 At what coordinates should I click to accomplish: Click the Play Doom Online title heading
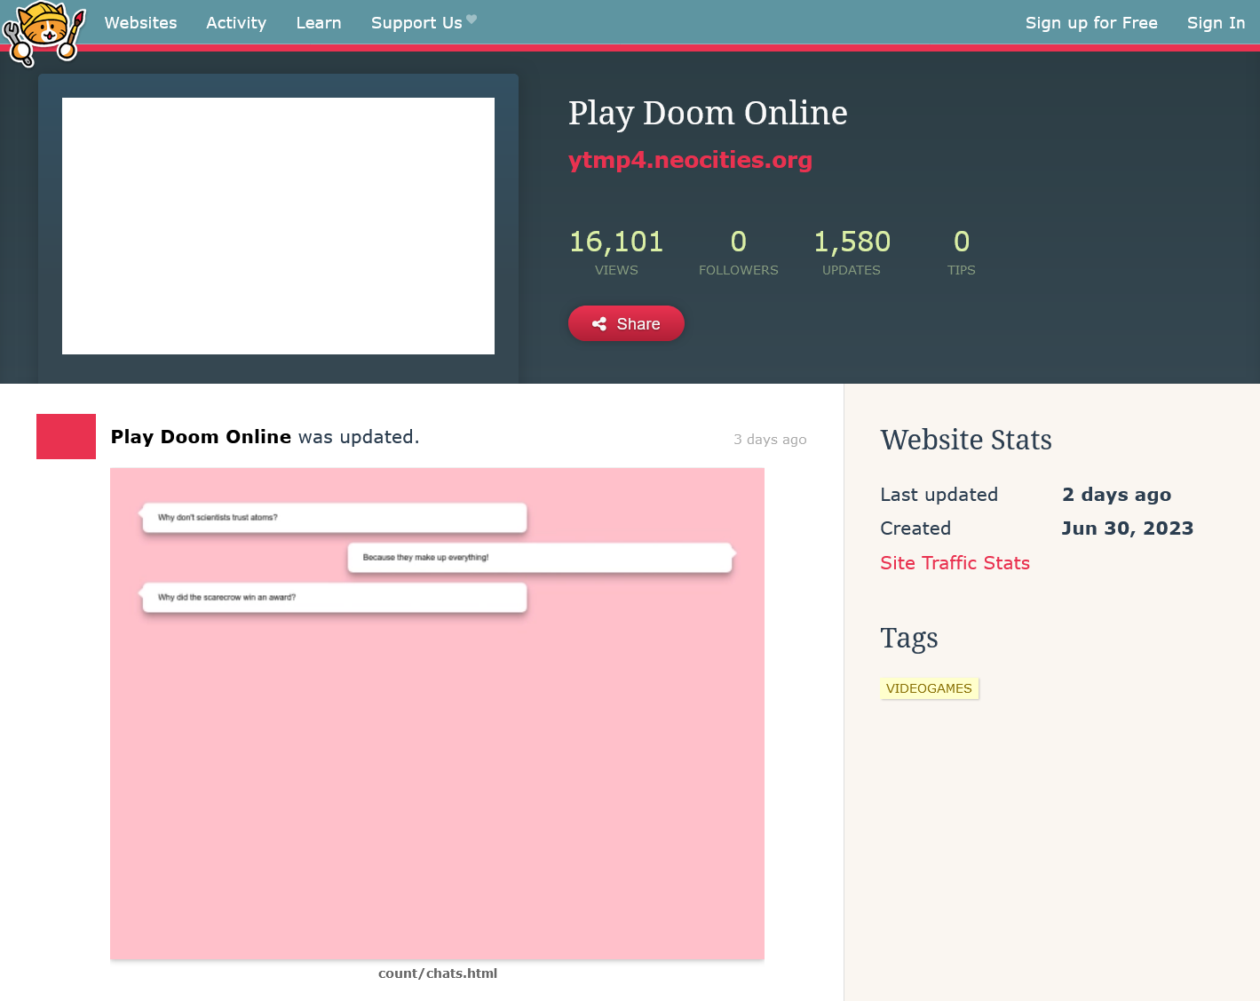coord(708,113)
